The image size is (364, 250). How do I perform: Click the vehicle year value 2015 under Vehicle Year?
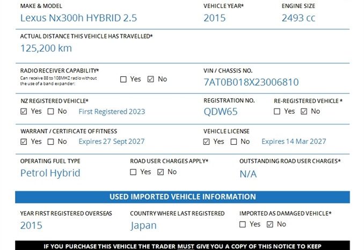pyautogui.click(x=215, y=18)
